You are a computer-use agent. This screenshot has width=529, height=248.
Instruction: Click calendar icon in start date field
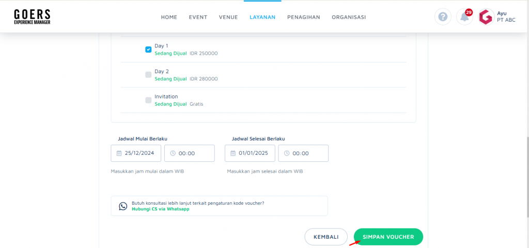119,153
